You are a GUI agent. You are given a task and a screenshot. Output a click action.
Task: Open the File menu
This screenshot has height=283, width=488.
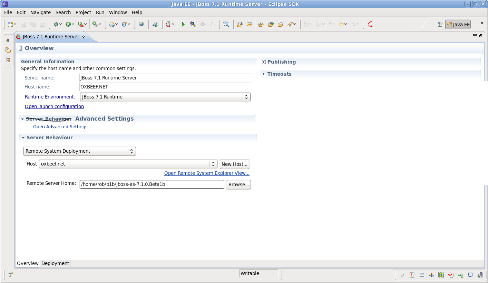[8, 12]
